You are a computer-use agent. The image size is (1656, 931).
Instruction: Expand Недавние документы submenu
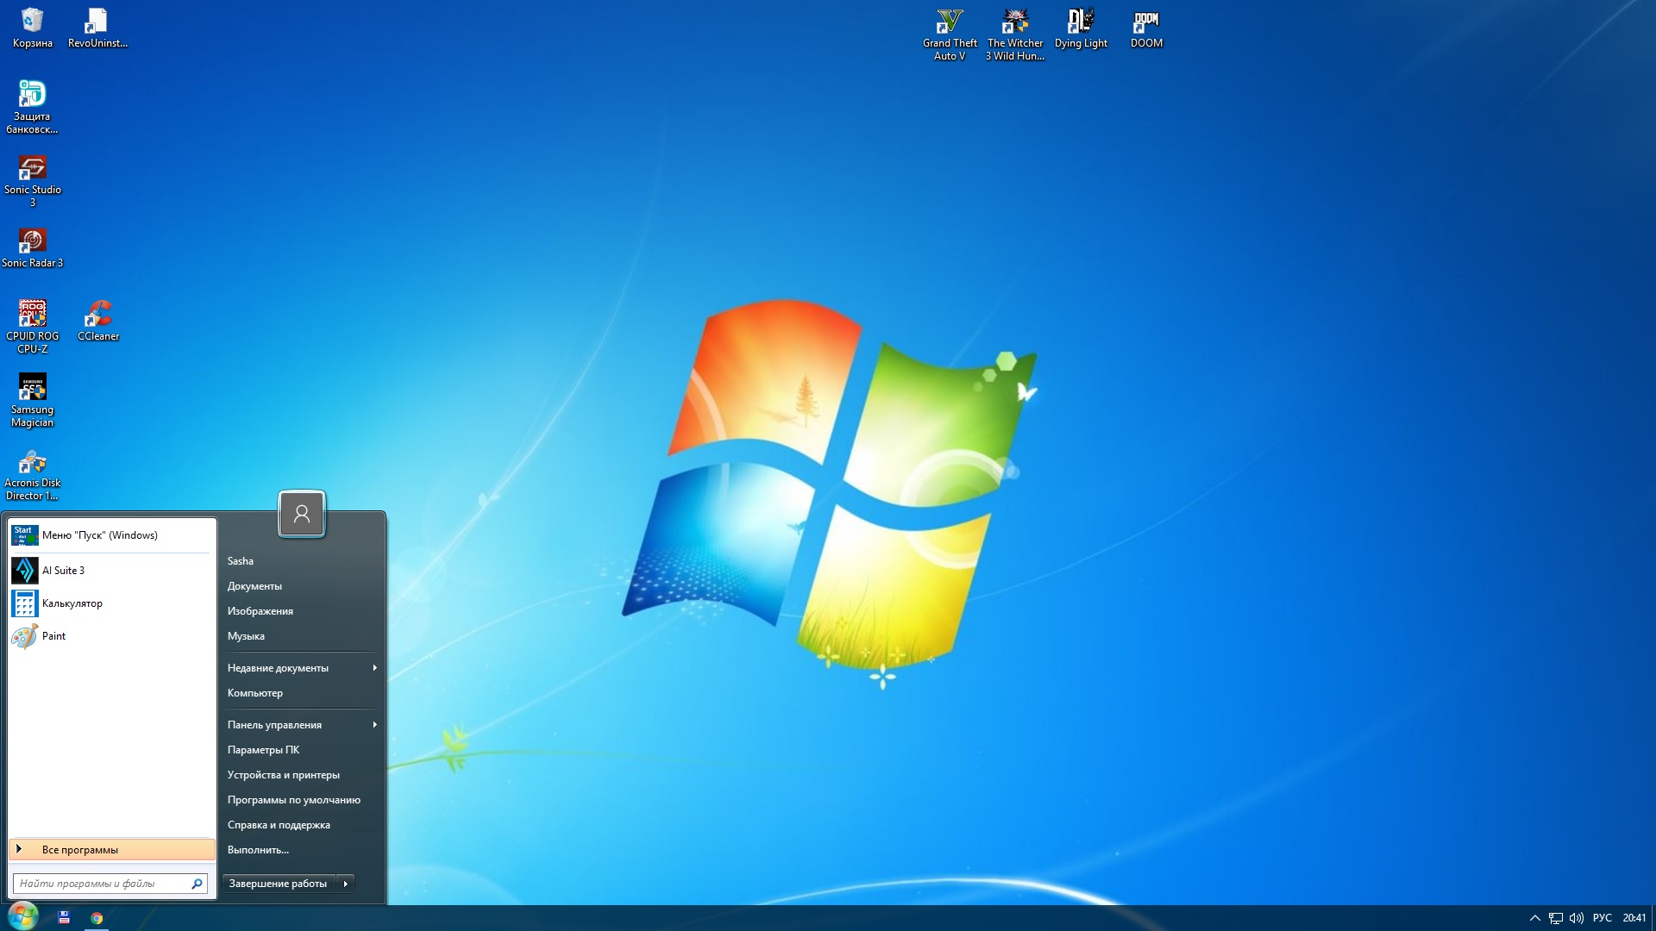tap(301, 668)
